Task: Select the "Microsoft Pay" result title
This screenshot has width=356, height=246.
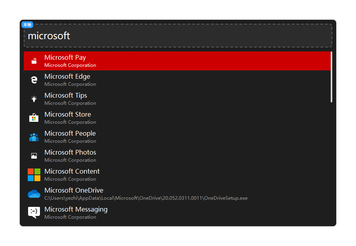Action: [x=65, y=57]
